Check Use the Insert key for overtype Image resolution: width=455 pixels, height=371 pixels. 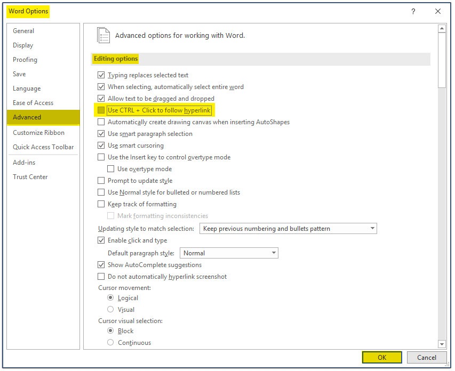(x=101, y=157)
